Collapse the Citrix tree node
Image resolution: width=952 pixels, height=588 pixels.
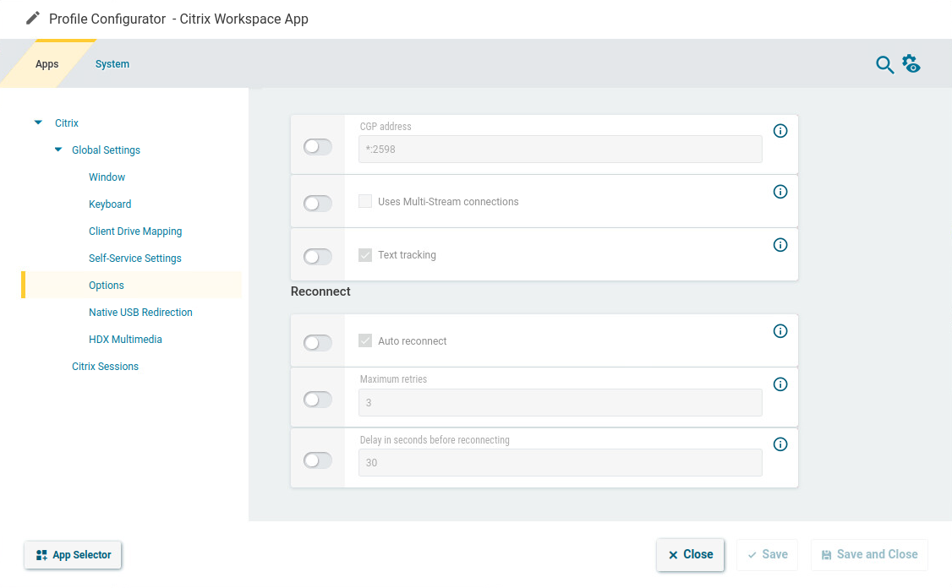pos(37,122)
